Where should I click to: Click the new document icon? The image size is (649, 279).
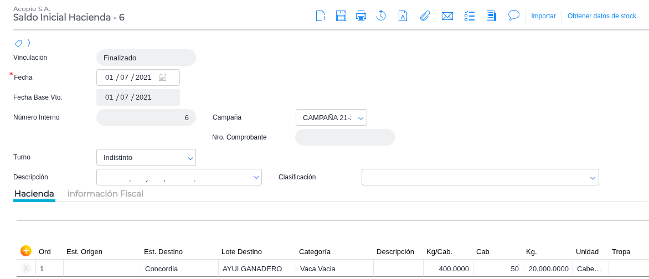pos(321,16)
